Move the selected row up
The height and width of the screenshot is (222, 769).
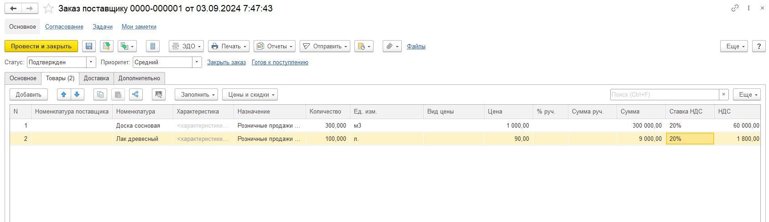point(64,94)
